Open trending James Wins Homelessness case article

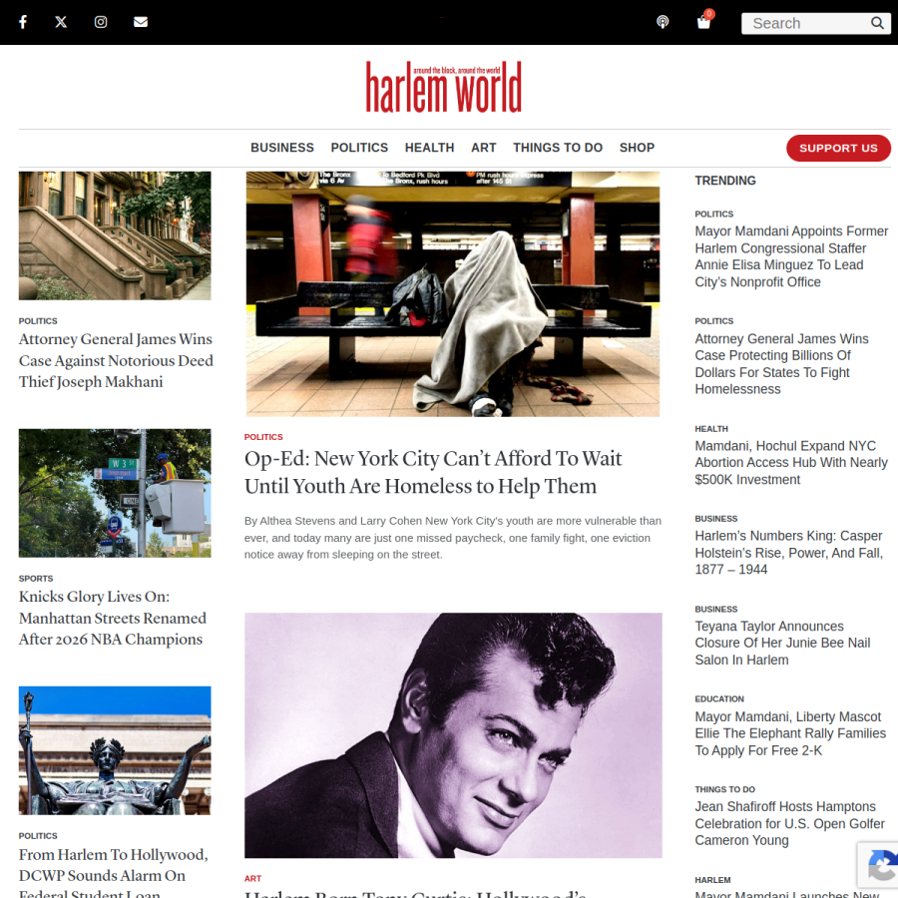pyautogui.click(x=781, y=364)
